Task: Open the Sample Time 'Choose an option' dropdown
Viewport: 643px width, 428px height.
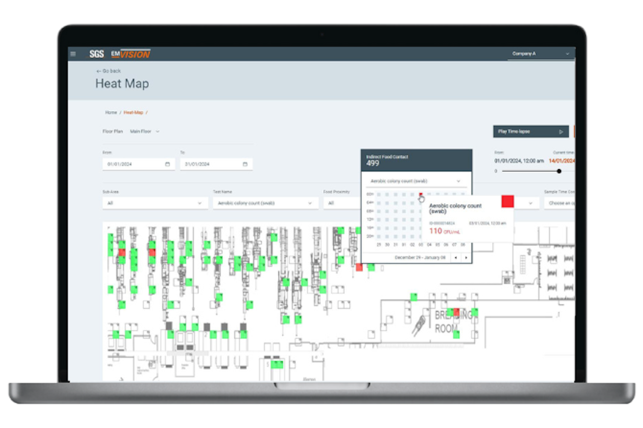Action: pyautogui.click(x=560, y=203)
